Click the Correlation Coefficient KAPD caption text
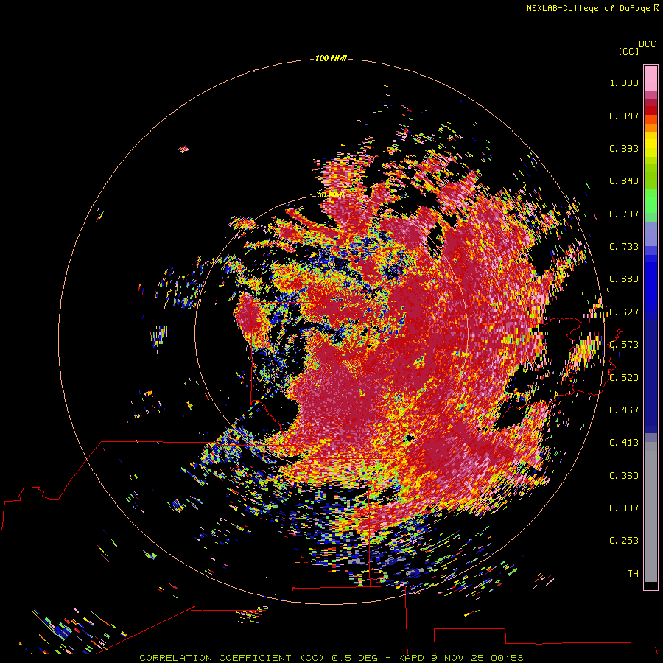 (331, 658)
